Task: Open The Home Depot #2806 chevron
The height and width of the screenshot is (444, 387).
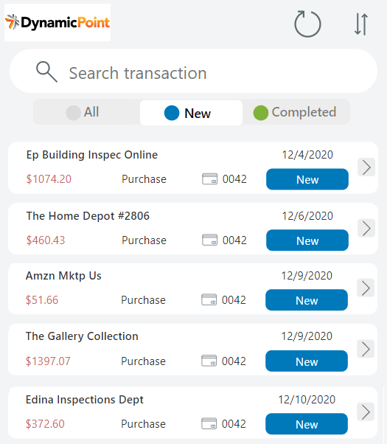Action: point(366,228)
